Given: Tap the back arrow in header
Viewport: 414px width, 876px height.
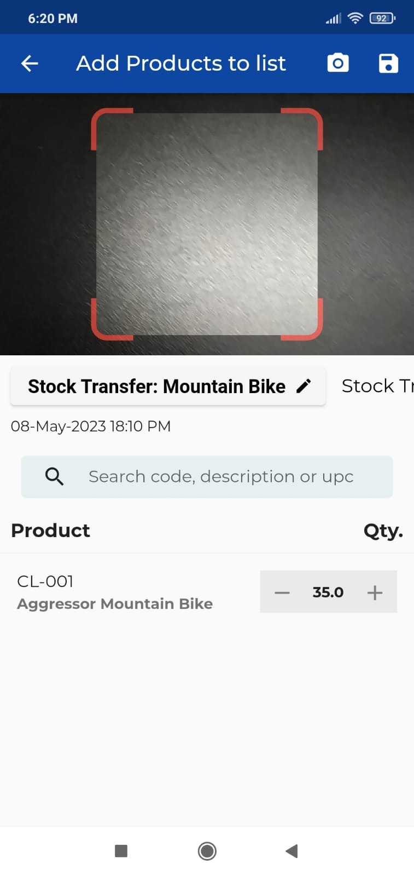Looking at the screenshot, I should click(30, 64).
